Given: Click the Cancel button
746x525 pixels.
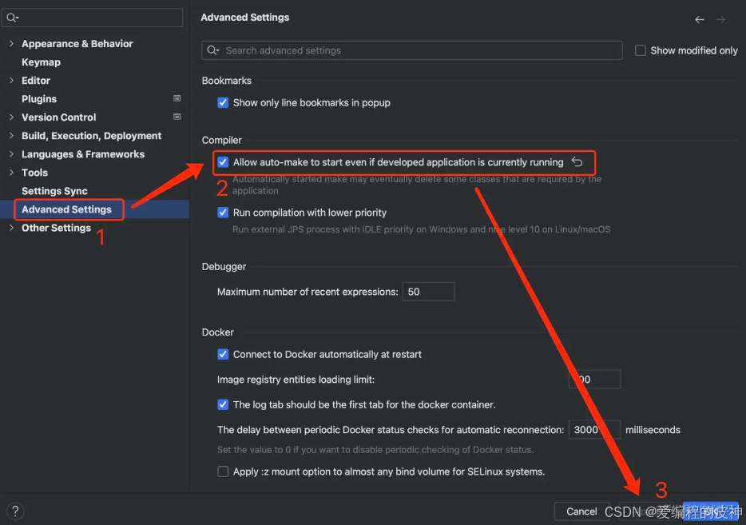Looking at the screenshot, I should (581, 511).
